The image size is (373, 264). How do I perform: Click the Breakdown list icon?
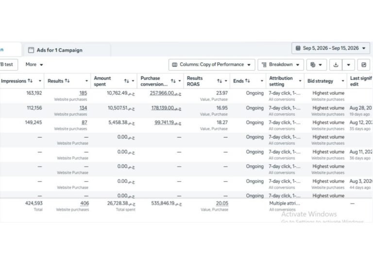264,65
